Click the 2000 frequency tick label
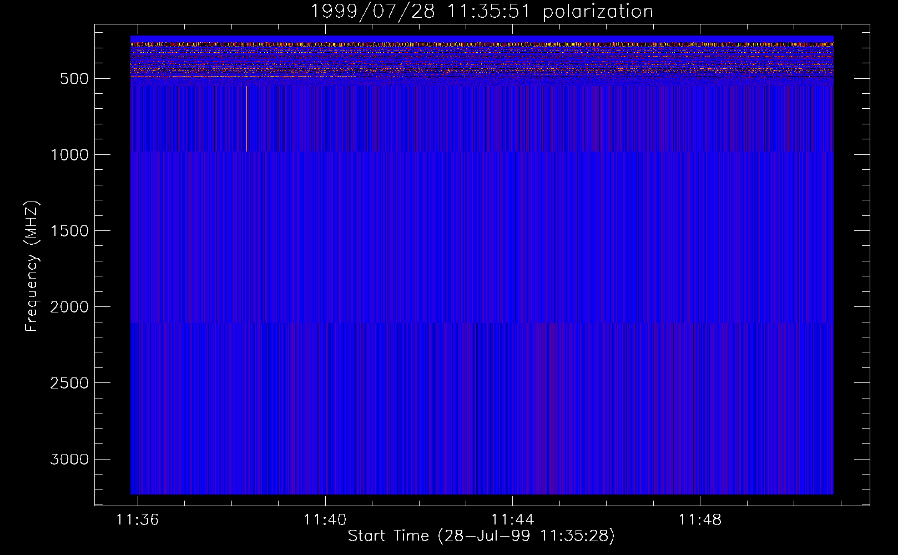 pyautogui.click(x=69, y=307)
